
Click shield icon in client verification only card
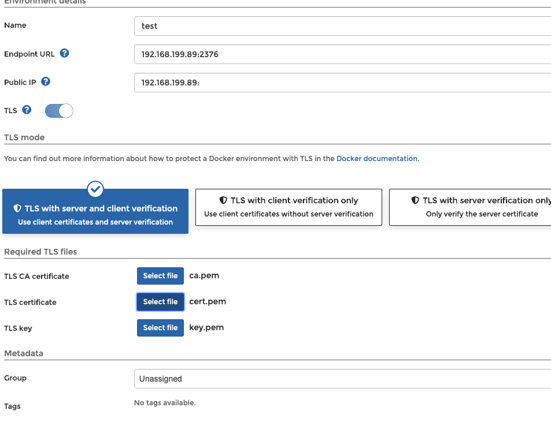(x=223, y=200)
